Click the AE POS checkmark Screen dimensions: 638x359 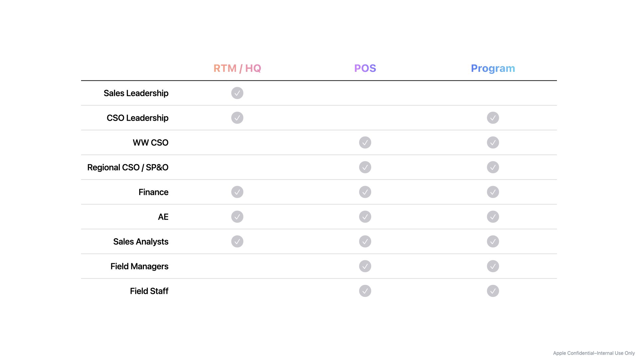(x=365, y=217)
